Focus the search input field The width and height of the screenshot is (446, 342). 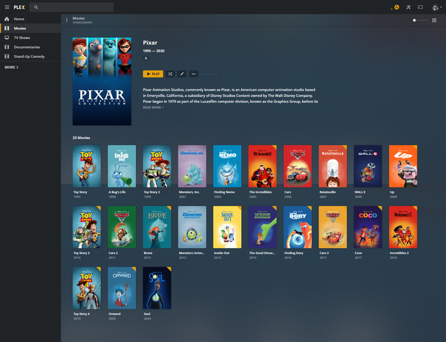pos(71,7)
